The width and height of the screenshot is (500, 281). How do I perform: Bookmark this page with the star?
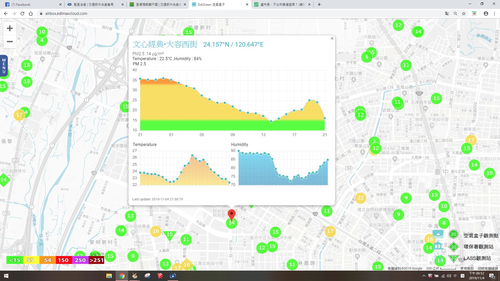coord(464,14)
